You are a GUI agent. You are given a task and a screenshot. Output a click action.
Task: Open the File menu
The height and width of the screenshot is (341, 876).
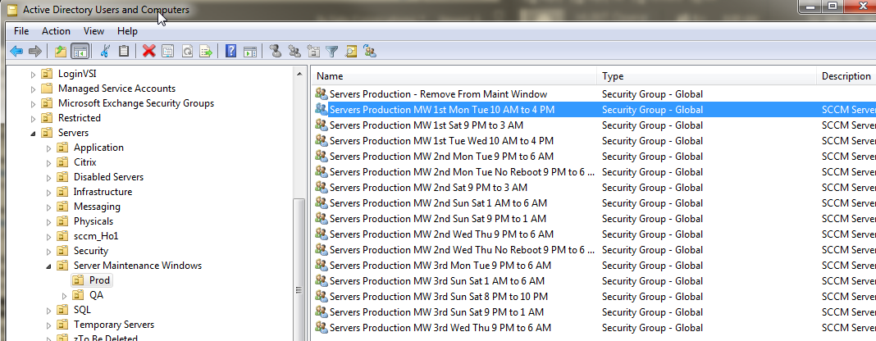pyautogui.click(x=21, y=31)
